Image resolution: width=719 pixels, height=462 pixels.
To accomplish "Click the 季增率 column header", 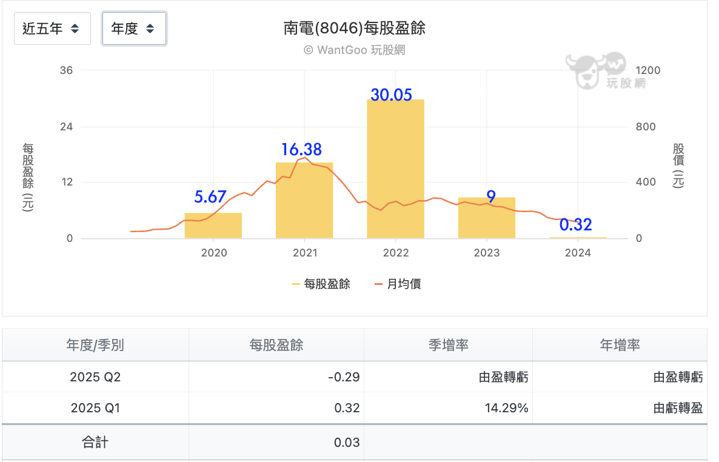I will (448, 344).
